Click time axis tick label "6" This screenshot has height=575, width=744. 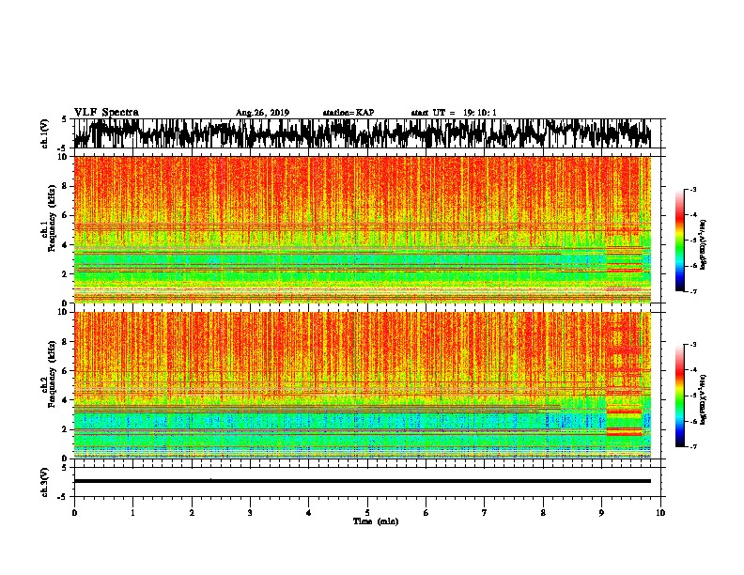(x=426, y=513)
